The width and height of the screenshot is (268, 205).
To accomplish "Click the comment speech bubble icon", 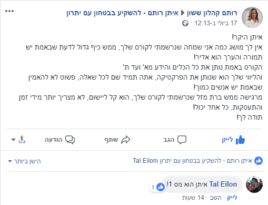I will 182,140.
